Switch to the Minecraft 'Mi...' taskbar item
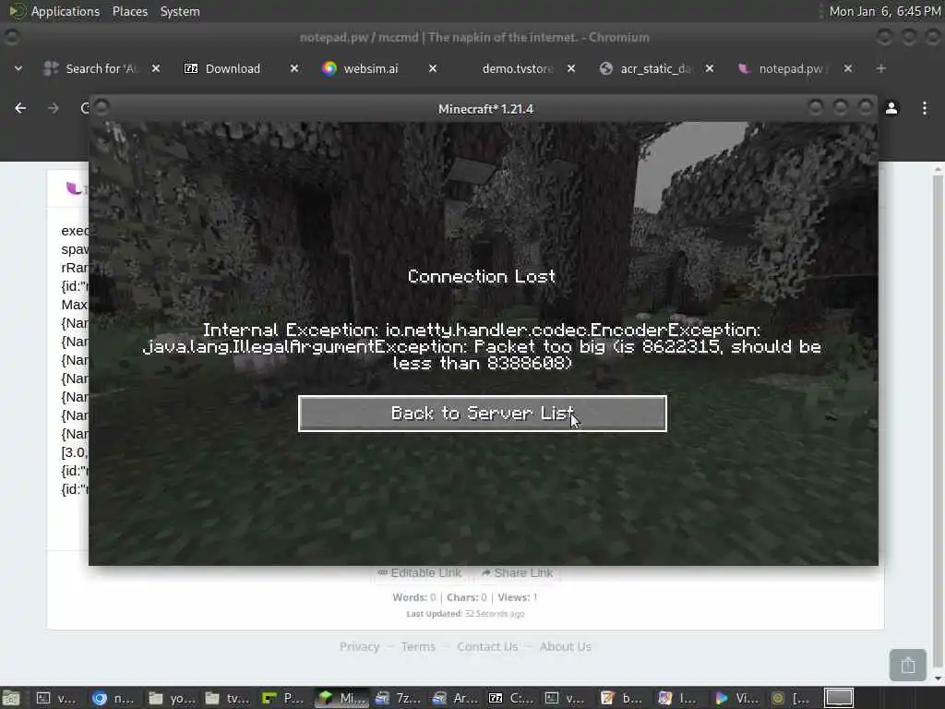The height and width of the screenshot is (709, 945). point(340,698)
